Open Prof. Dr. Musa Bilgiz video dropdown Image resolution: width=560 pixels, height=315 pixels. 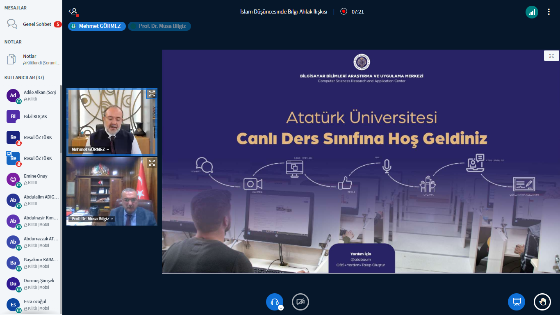click(x=92, y=219)
